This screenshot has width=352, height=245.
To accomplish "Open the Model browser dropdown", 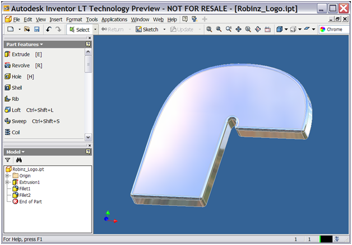I will click(15, 152).
